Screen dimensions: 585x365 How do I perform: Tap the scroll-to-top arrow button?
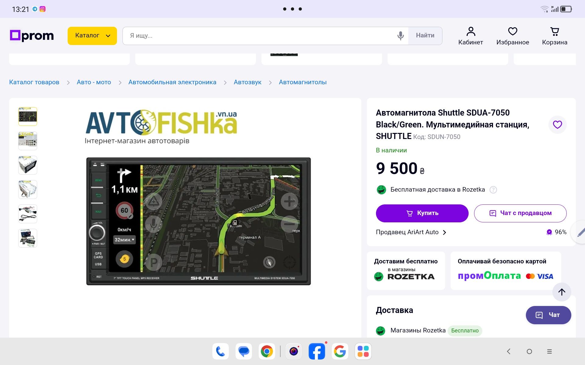[562, 292]
